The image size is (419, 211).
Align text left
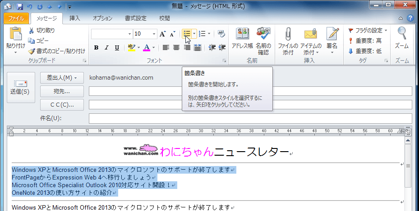pyautogui.click(x=166, y=48)
